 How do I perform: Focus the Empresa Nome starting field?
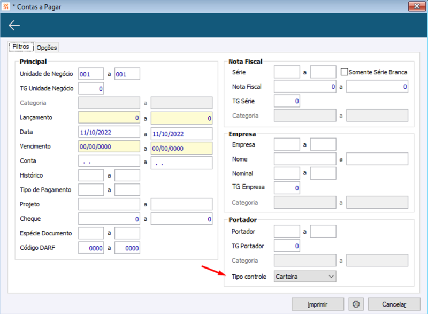pos(305,159)
